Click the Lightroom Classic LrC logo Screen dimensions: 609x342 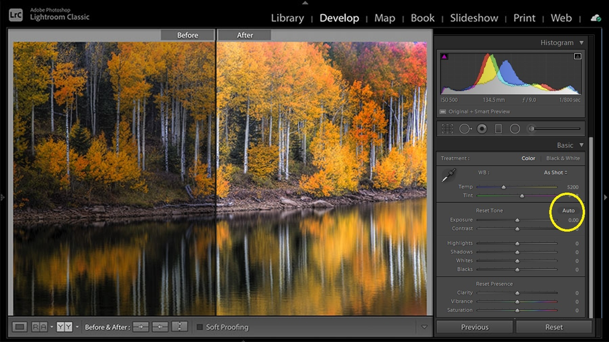(16, 14)
